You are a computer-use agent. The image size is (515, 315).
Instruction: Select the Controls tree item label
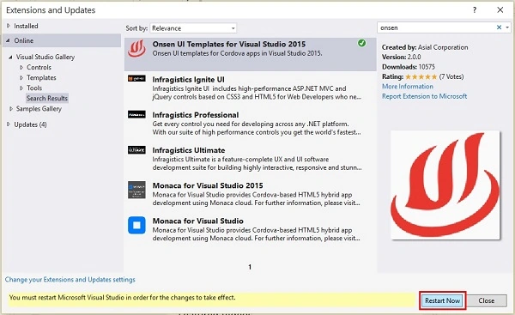click(x=39, y=67)
